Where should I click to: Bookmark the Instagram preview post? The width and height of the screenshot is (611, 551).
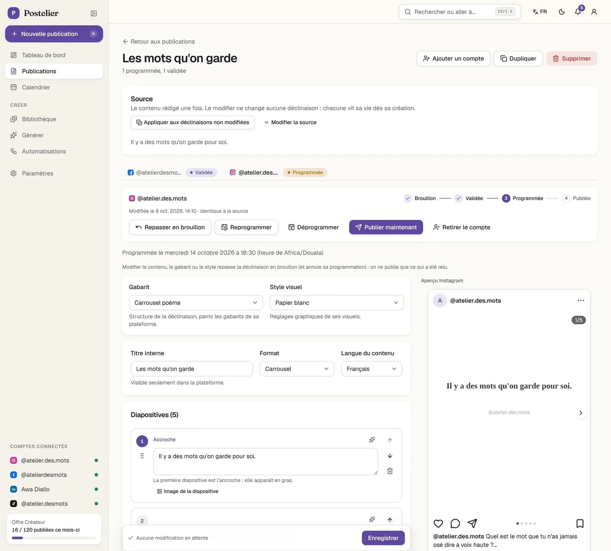[x=580, y=524]
